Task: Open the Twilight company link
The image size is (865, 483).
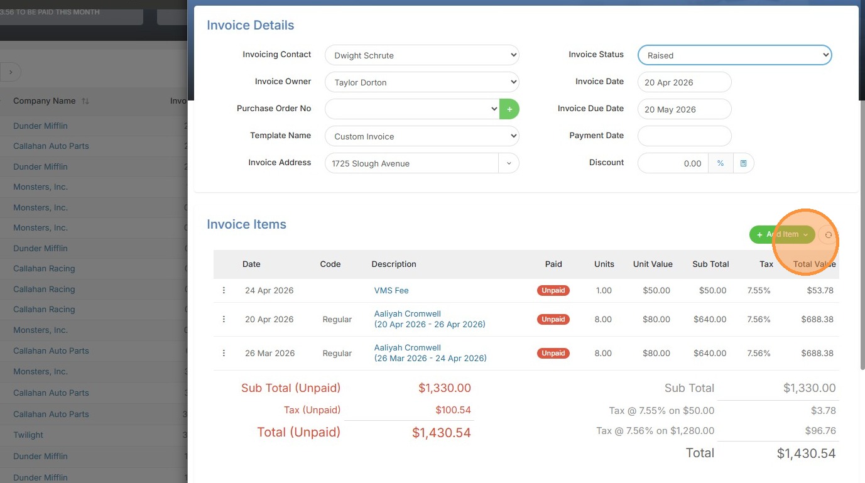Action: click(x=28, y=435)
